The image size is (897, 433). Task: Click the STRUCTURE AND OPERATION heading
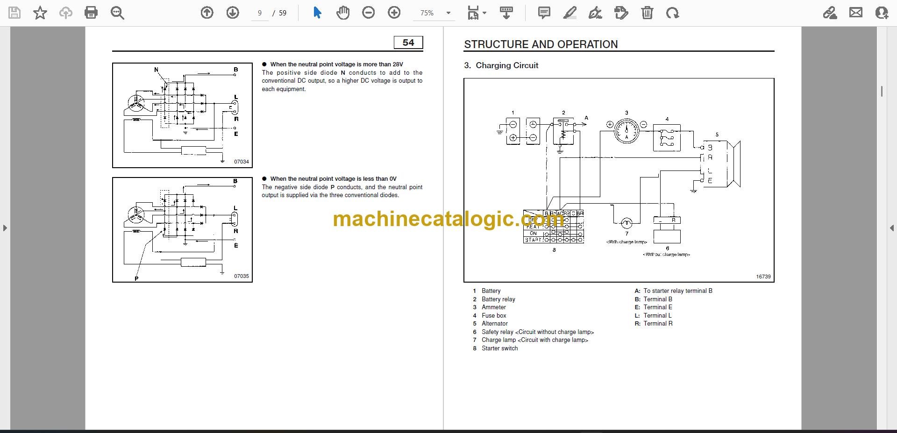(541, 44)
